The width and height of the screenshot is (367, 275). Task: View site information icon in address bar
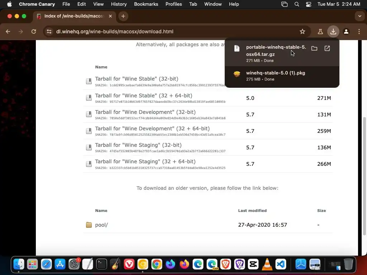[49, 32]
